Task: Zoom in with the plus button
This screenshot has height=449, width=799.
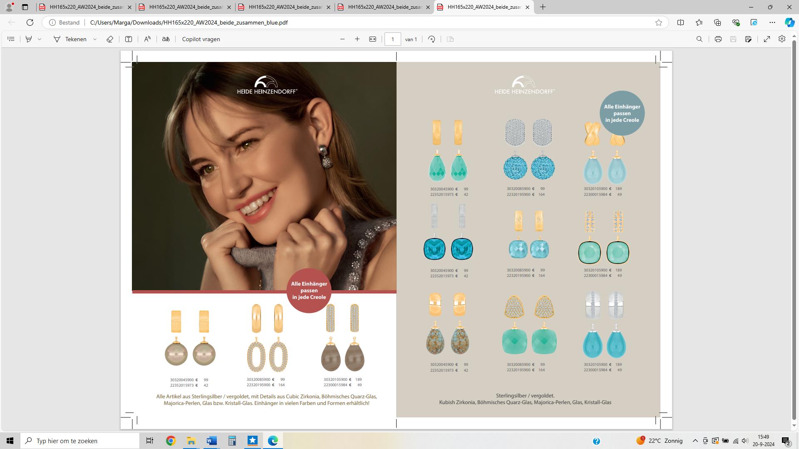Action: 357,39
